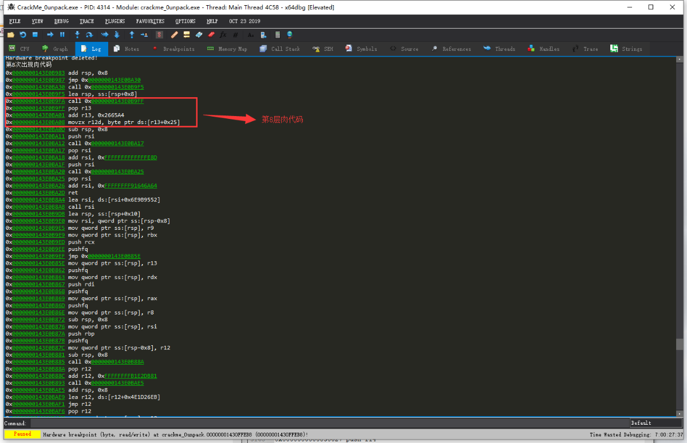Click the yellow Paused status label
The height and width of the screenshot is (443, 687).
[x=22, y=434]
